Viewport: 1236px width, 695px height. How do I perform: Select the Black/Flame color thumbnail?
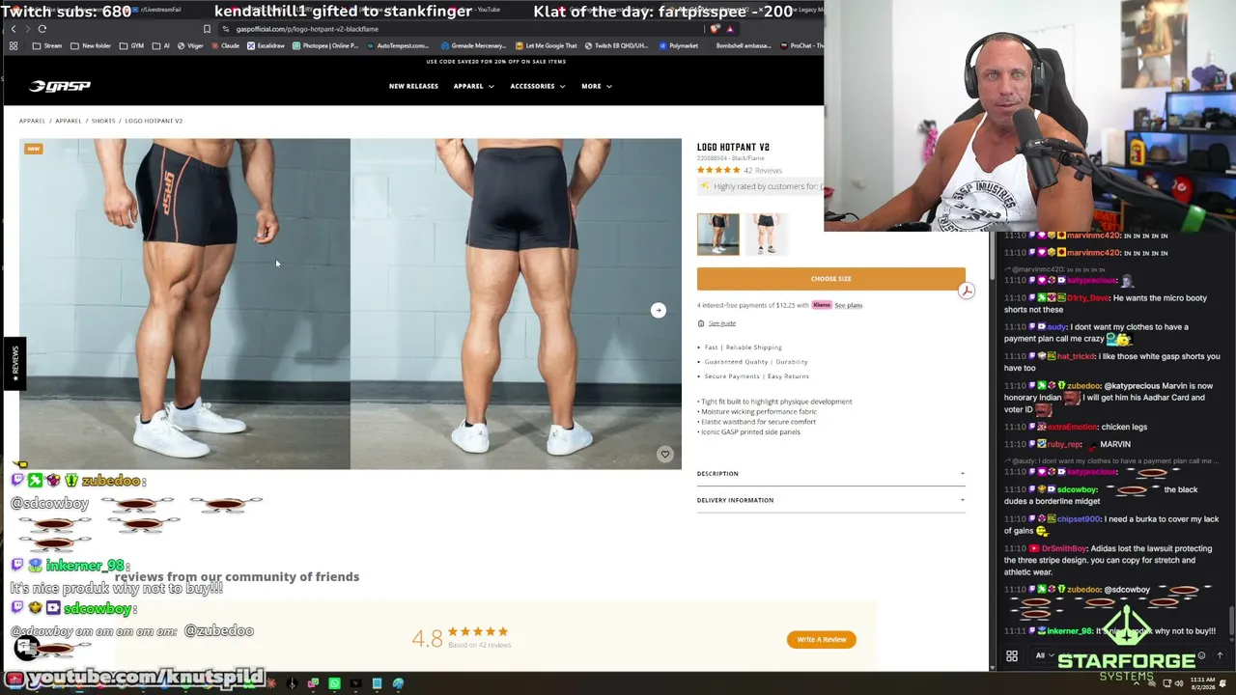718,235
